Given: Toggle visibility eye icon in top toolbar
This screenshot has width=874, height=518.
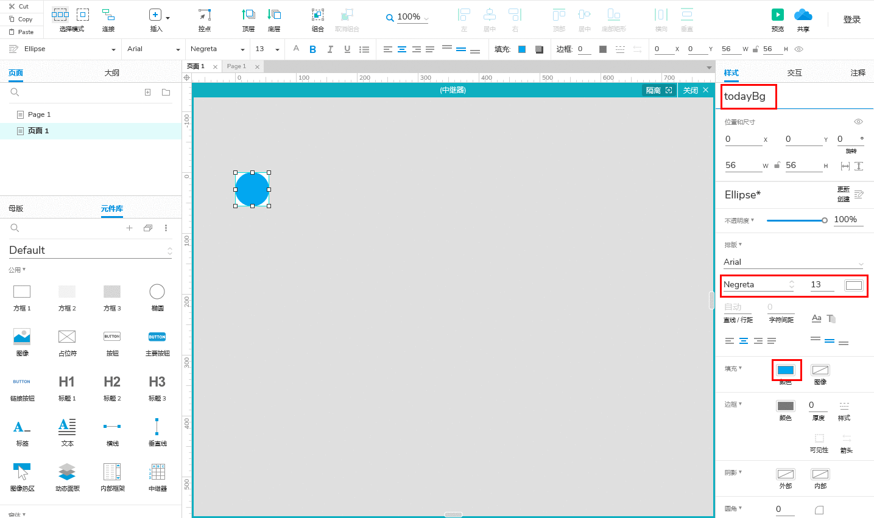Looking at the screenshot, I should click(x=799, y=49).
